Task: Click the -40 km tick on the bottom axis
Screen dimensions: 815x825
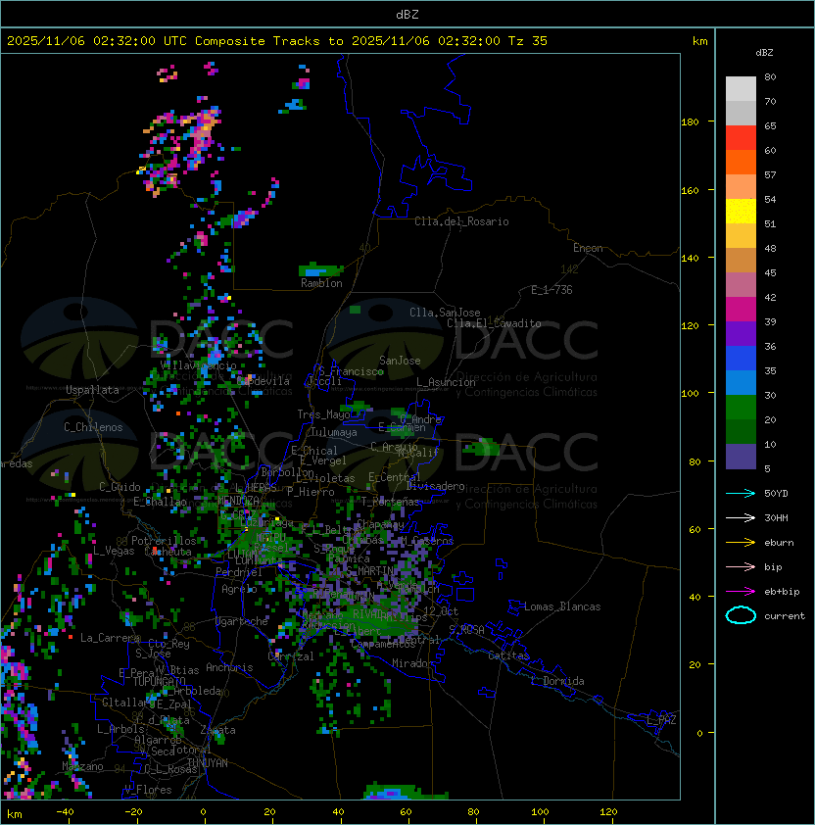Action: tap(65, 812)
